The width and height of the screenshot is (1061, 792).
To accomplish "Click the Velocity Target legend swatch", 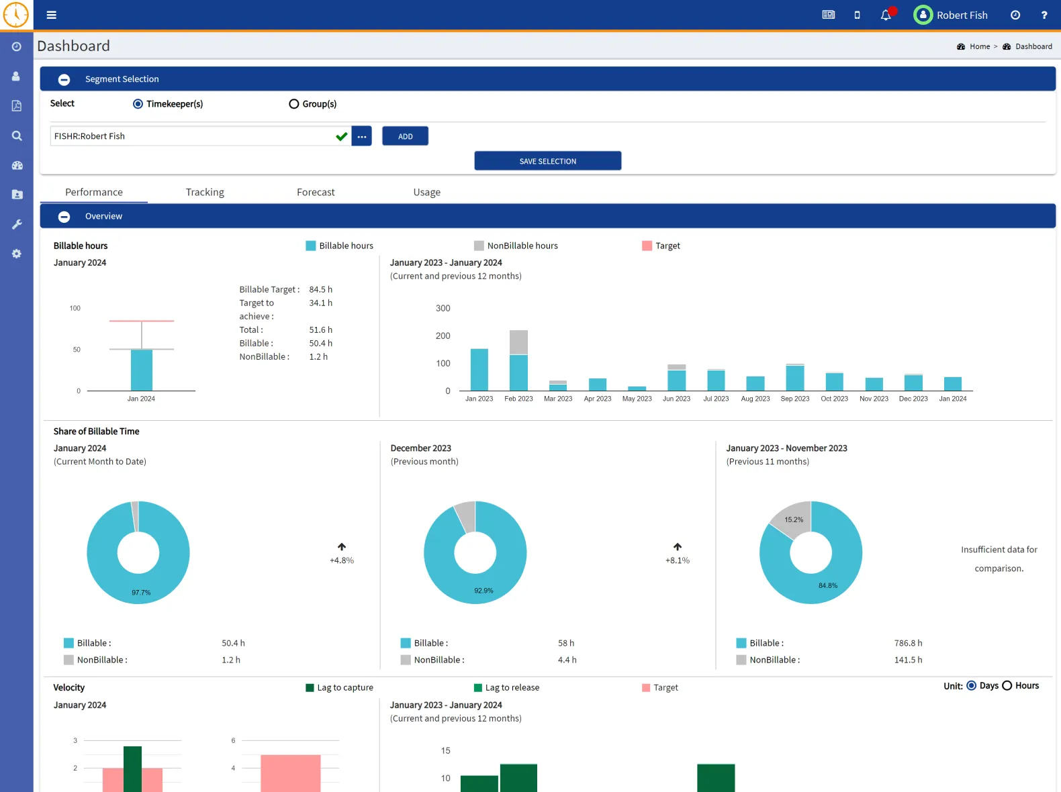I will tap(646, 687).
